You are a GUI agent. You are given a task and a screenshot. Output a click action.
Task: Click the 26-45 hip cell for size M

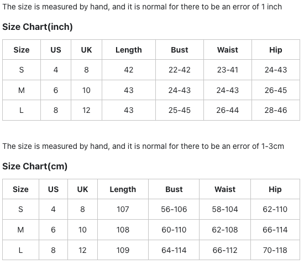click(x=276, y=90)
